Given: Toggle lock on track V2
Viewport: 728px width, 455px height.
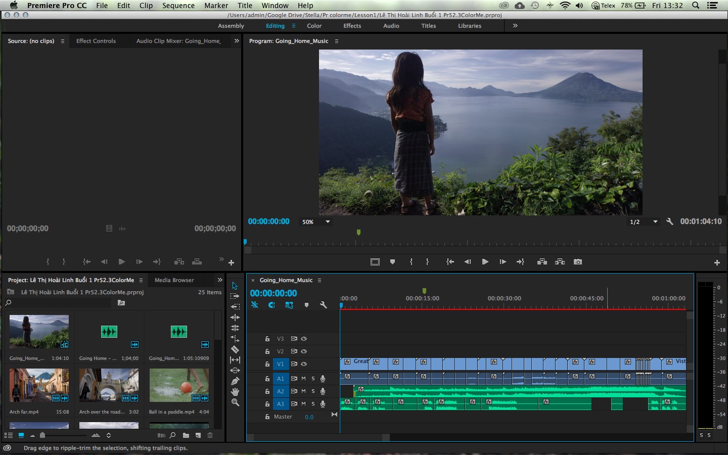Looking at the screenshot, I should (x=267, y=351).
